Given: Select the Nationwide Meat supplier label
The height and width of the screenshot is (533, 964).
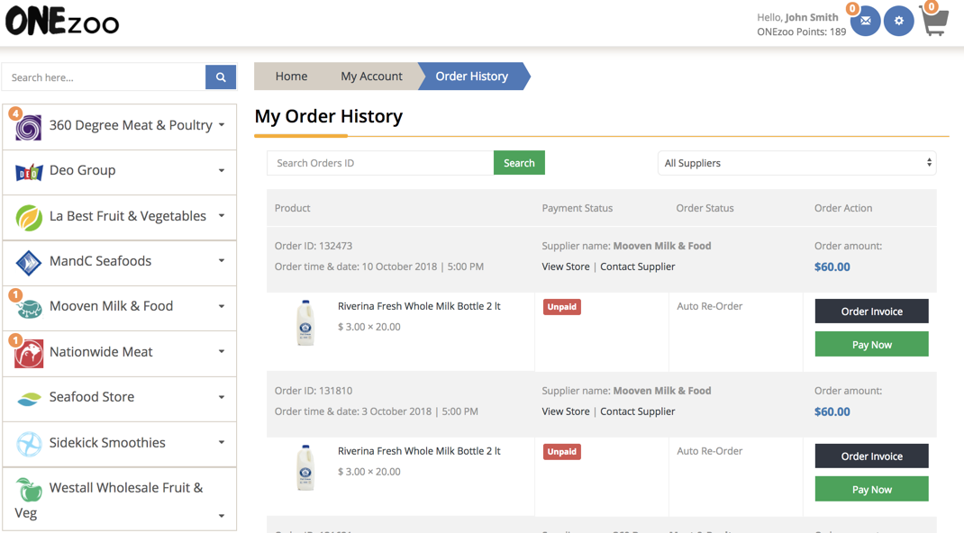Looking at the screenshot, I should pos(101,352).
